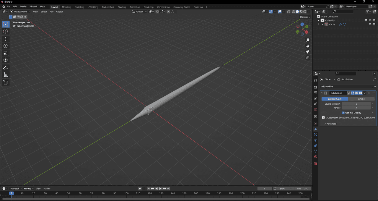Activate the Rotate tool
This screenshot has width=378, height=201.
pyautogui.click(x=6, y=46)
